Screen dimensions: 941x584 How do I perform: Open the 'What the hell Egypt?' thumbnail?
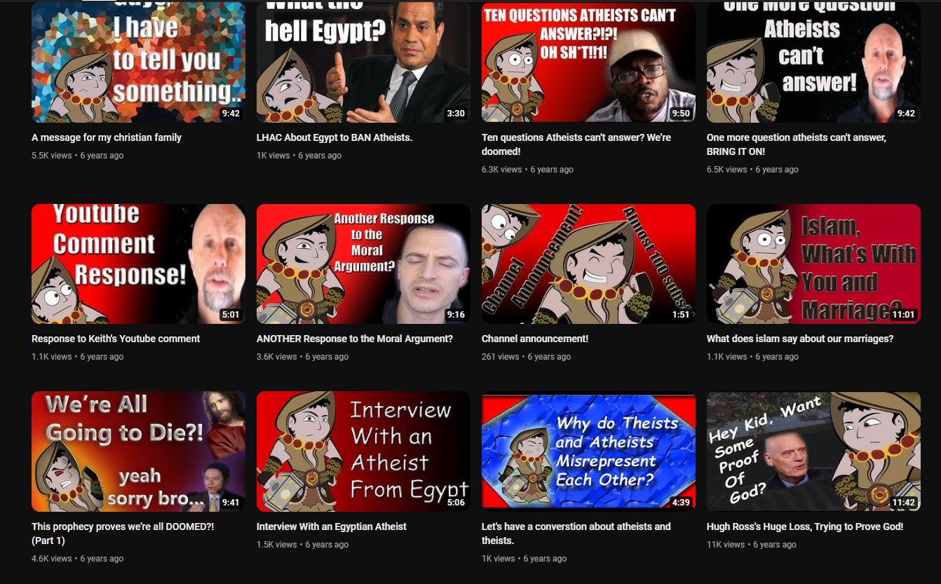363,62
